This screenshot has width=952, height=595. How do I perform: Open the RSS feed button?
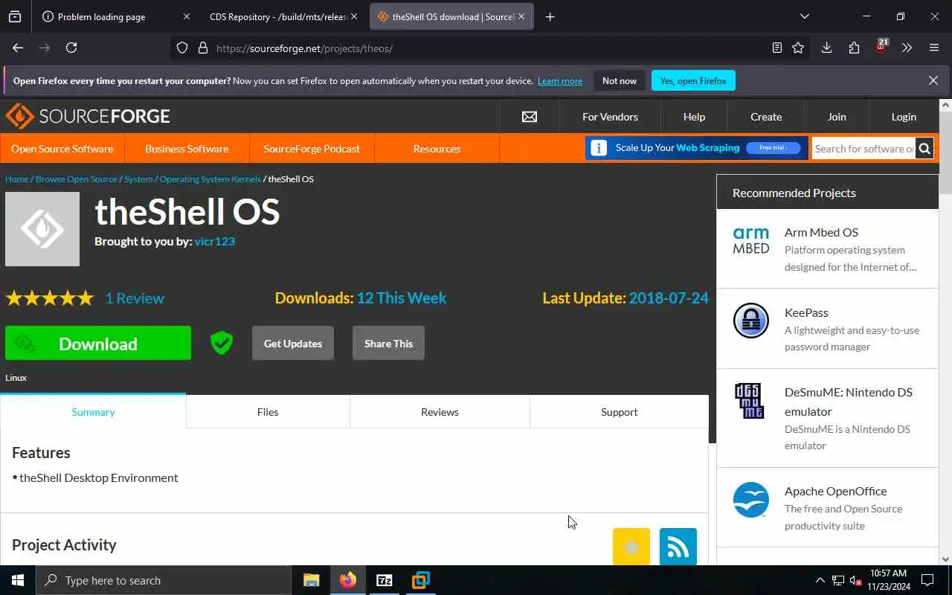(678, 547)
